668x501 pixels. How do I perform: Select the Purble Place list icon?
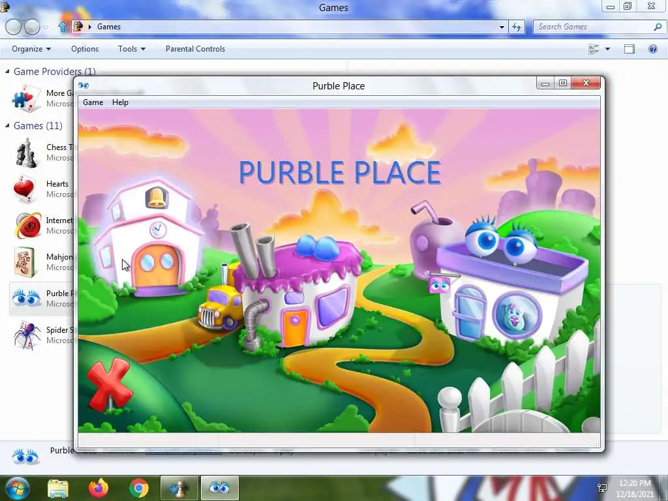pos(26,298)
